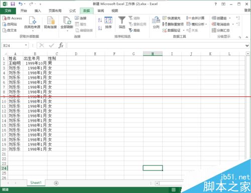Sort ascending with the A-to-Z icon
The width and height of the screenshot is (251, 193).
(100, 20)
